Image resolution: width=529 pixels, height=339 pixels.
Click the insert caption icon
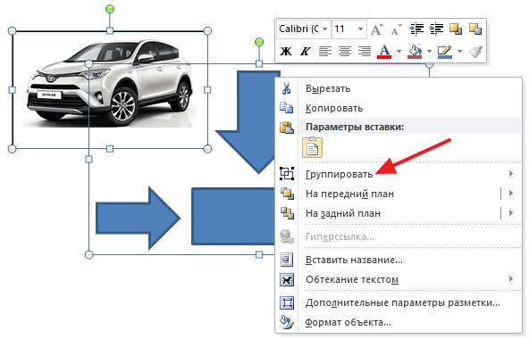click(287, 260)
